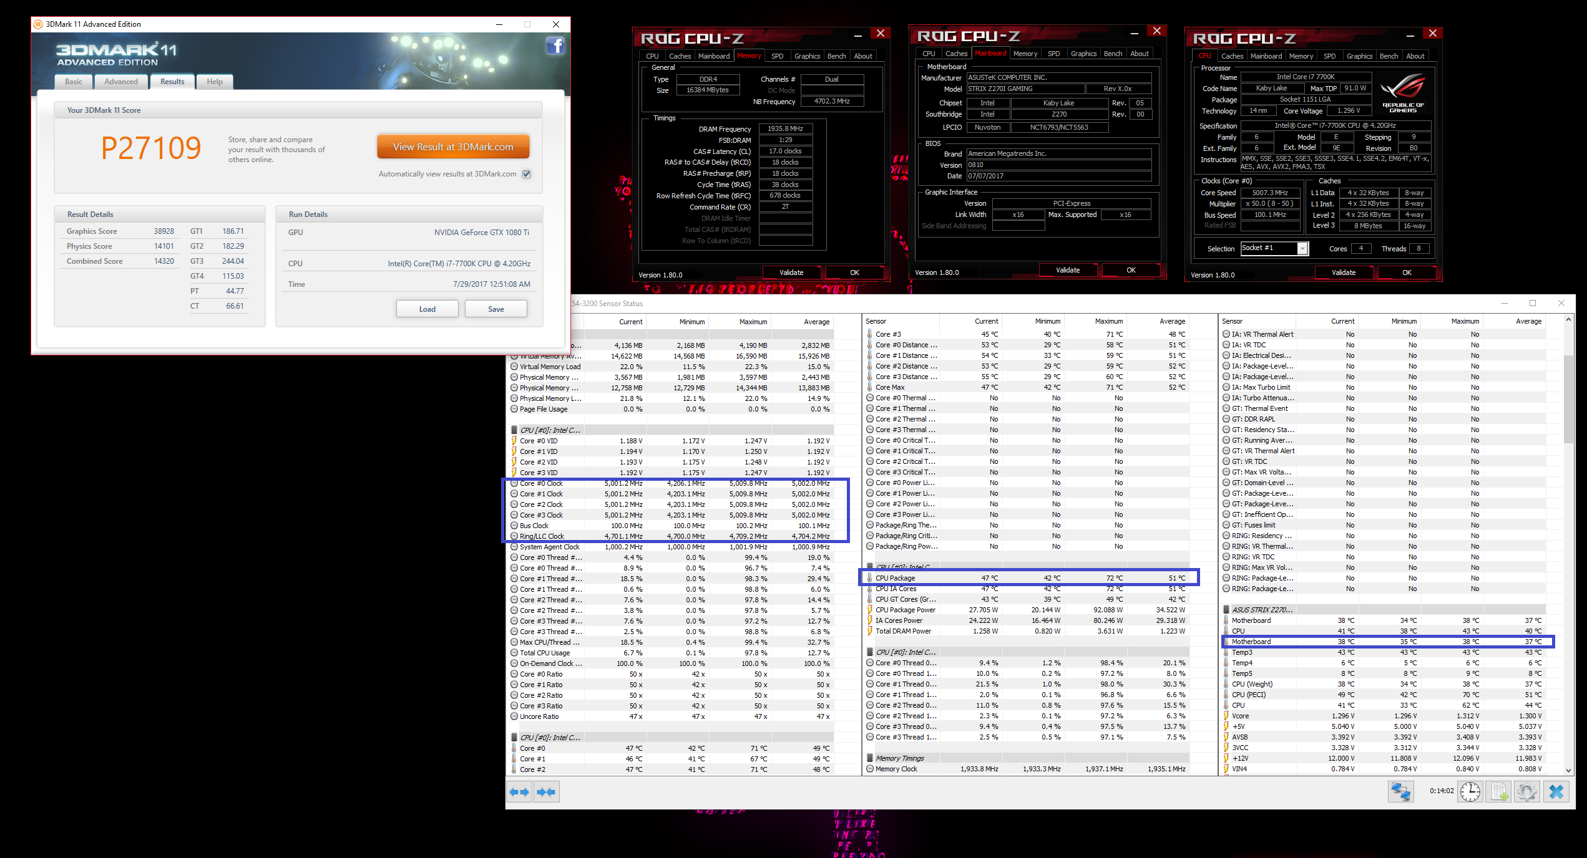Screen dimensions: 1587x858
Task: Click the P27109 score text
Action: click(151, 148)
